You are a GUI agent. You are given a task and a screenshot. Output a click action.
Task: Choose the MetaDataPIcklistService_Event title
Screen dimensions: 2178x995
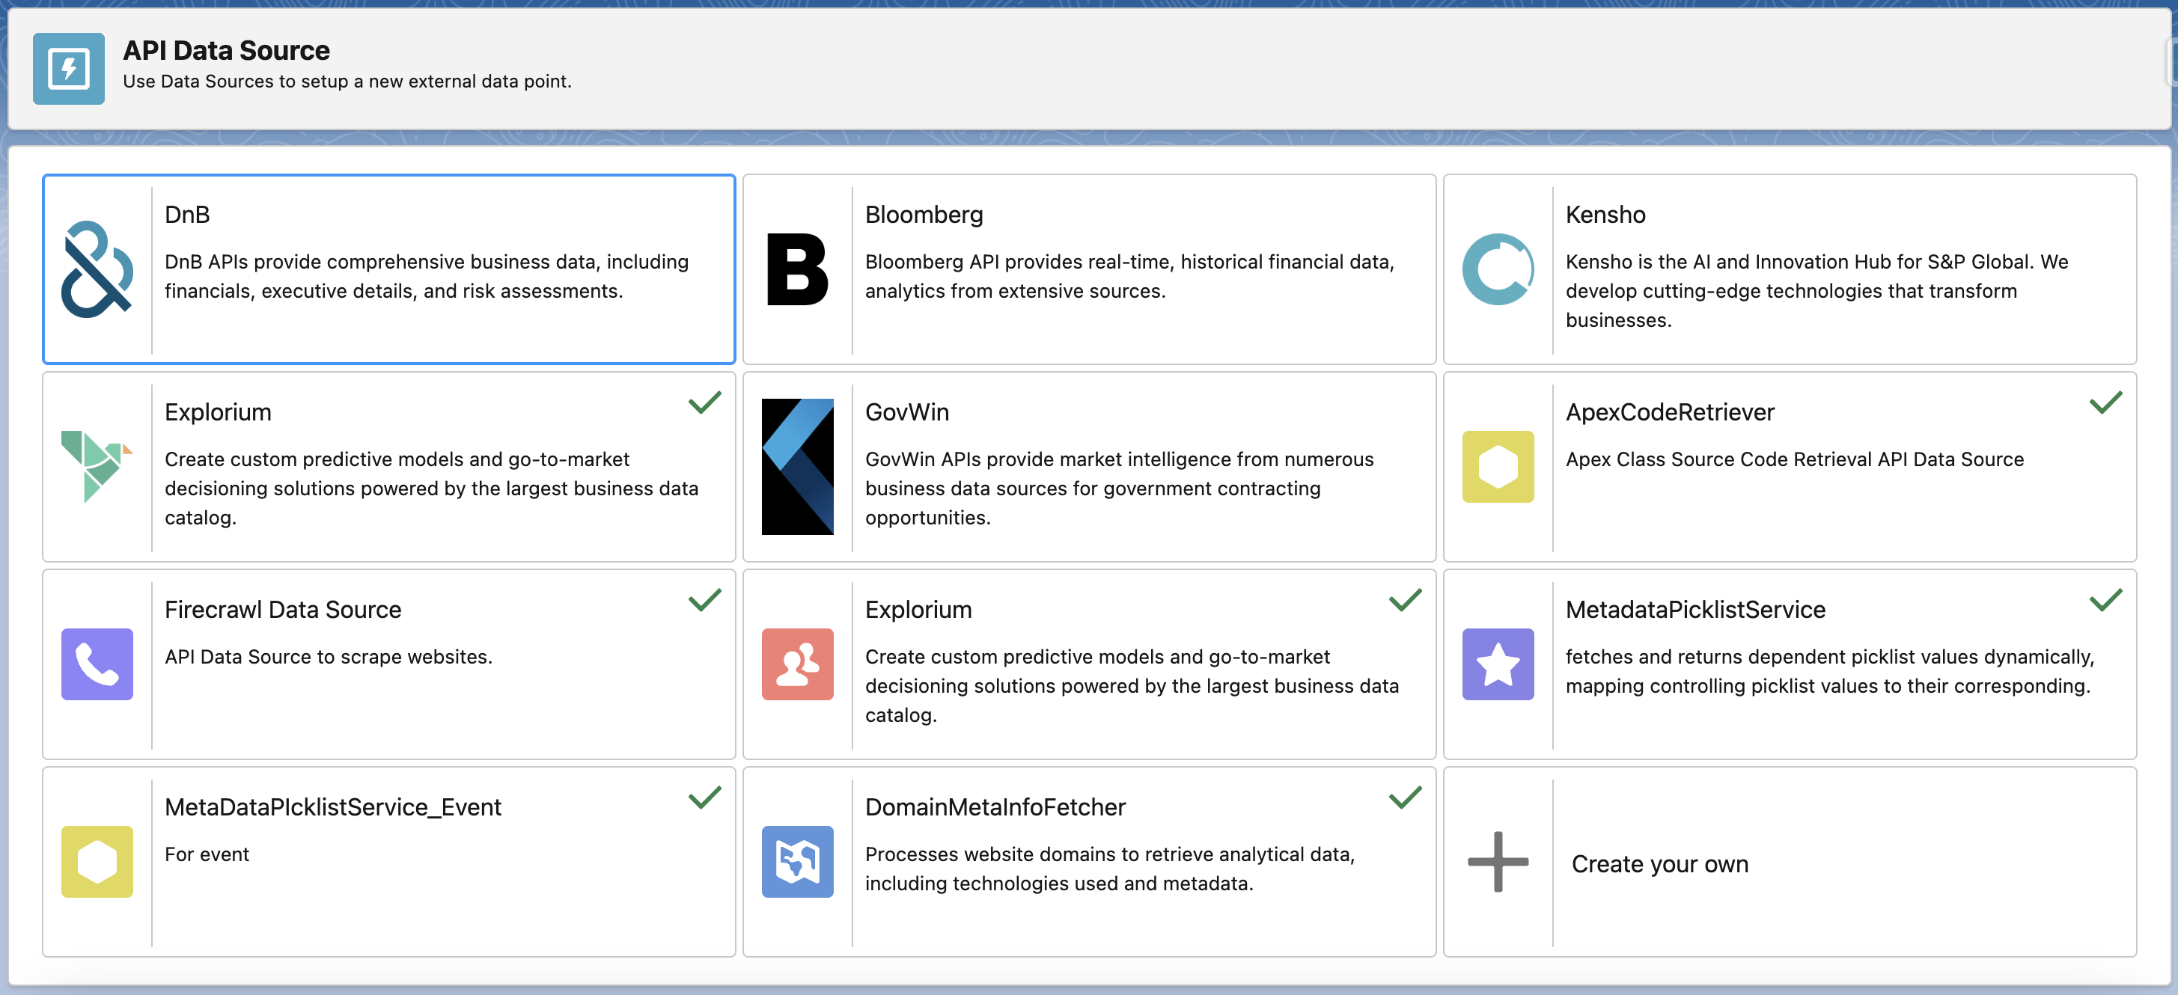coord(333,807)
